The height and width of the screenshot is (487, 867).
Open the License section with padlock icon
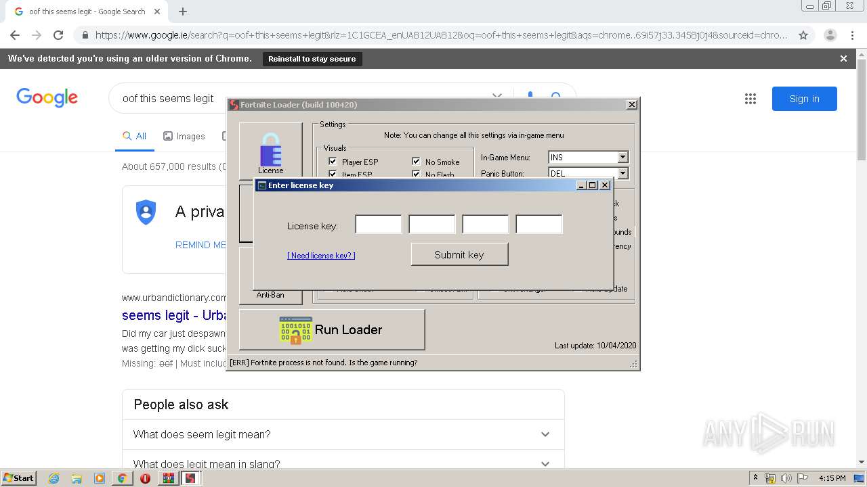(270, 152)
